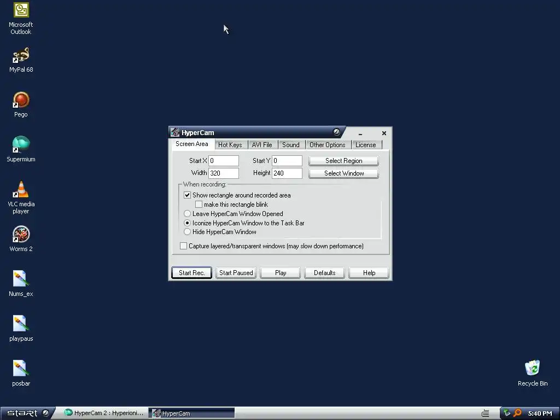Click the Start Y input field
The image size is (560, 420).
(287, 161)
